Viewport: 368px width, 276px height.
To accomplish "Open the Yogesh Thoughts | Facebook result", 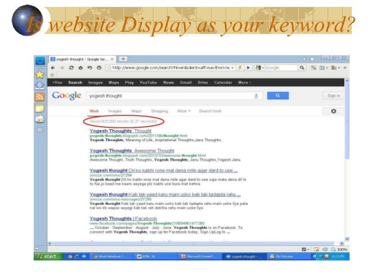I will tap(123, 218).
